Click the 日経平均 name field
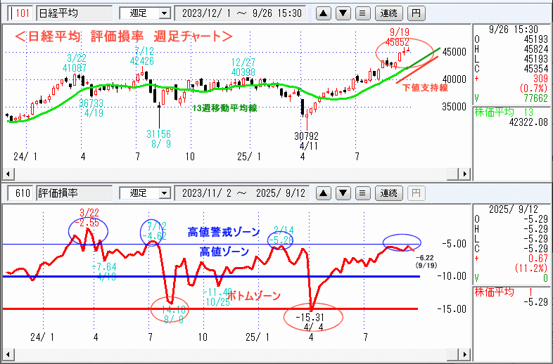Viewport: 553px width, 364px height. [73, 13]
